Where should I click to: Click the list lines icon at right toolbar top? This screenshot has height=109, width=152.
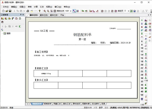150,20
